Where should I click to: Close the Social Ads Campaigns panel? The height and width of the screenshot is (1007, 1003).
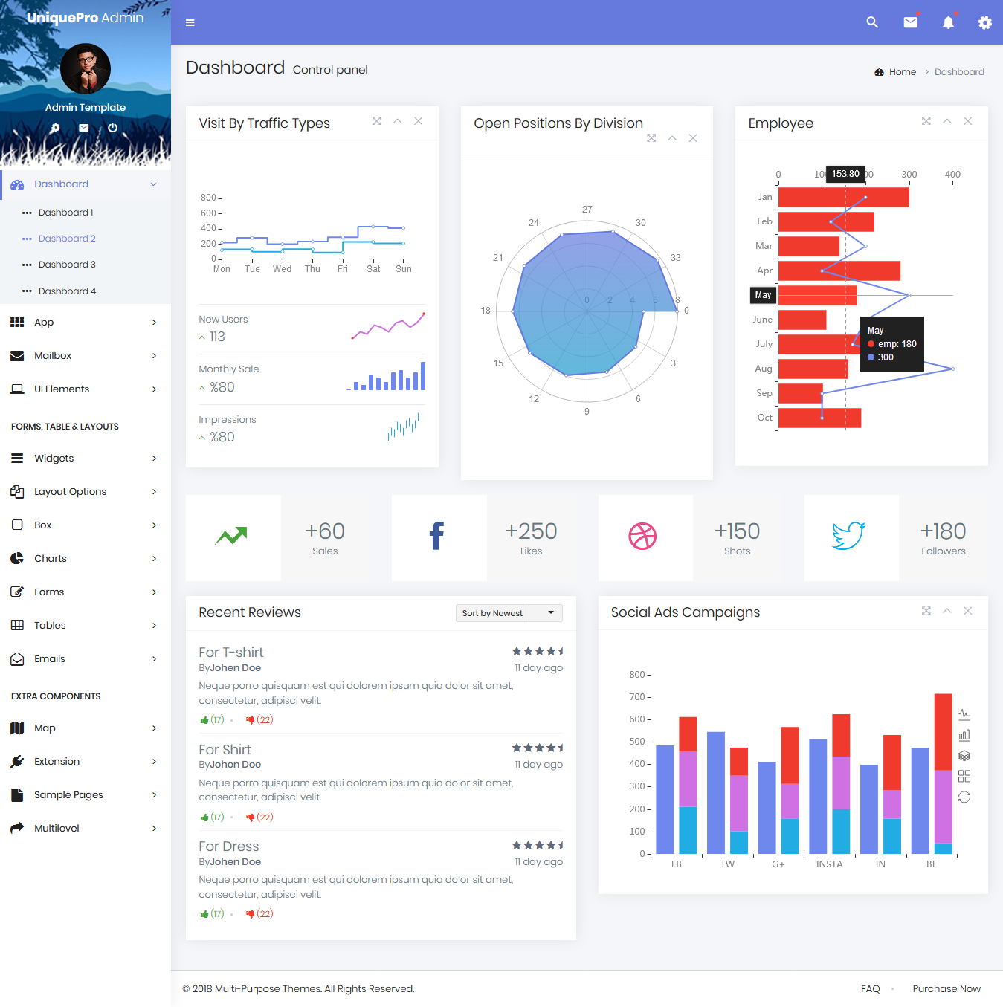tap(968, 611)
